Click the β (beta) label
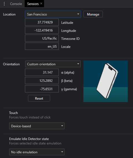 coord(67,81)
